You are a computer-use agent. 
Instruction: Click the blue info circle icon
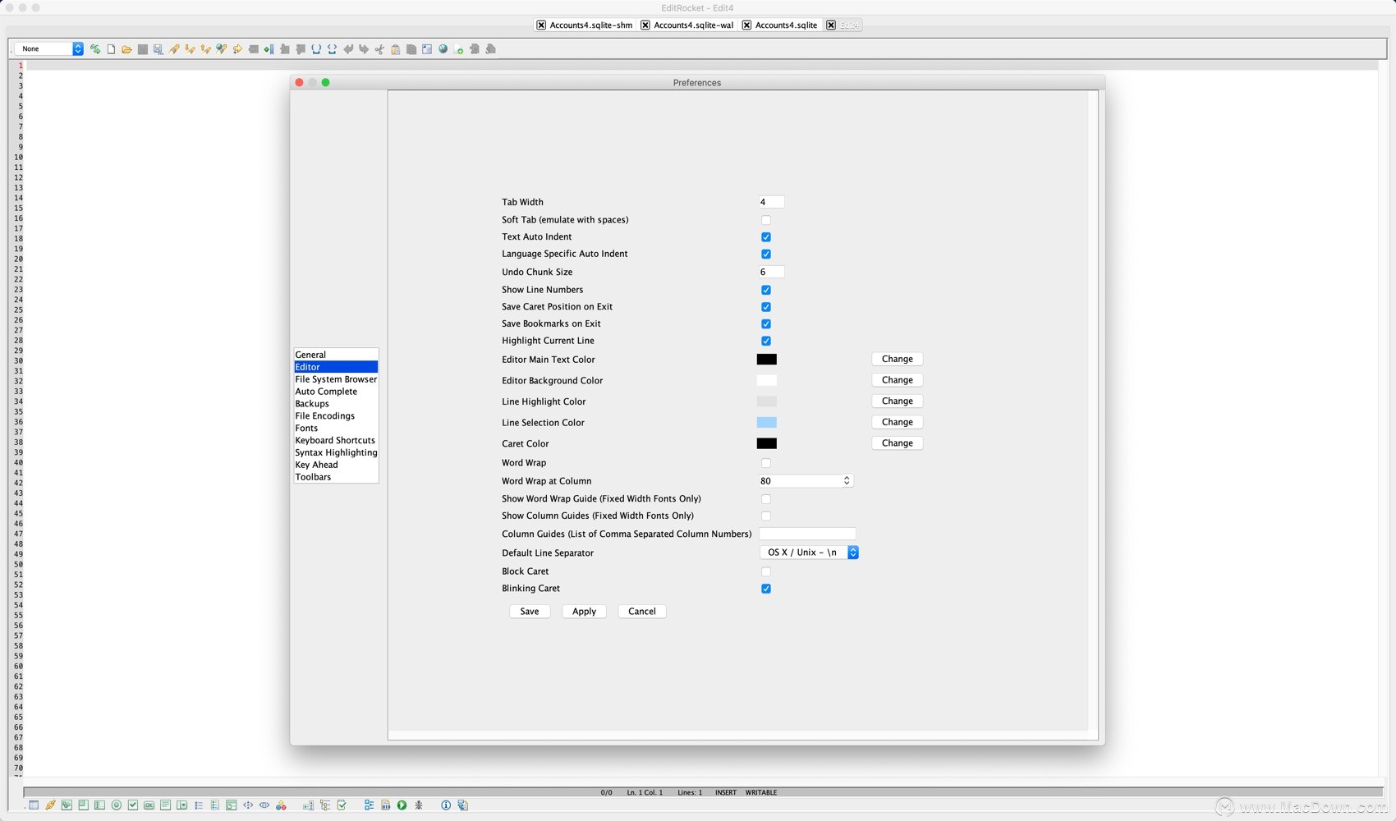tap(446, 805)
